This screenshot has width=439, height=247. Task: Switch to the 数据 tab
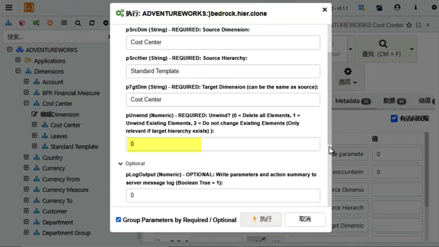click(x=394, y=101)
